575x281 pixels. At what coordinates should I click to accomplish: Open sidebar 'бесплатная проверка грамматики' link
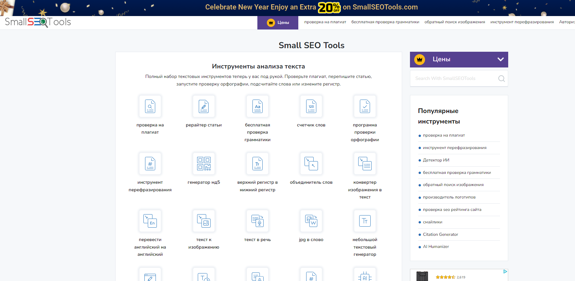[457, 173]
